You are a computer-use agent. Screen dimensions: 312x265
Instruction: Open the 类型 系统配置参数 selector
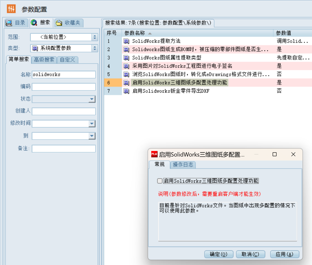[x=95, y=48]
